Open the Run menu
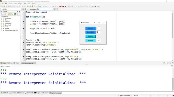Image resolution: width=174 pixels, height=97 pixels. 25,4
